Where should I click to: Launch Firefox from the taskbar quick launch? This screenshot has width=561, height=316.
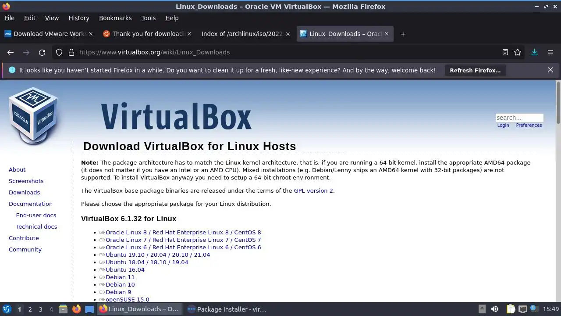click(76, 309)
